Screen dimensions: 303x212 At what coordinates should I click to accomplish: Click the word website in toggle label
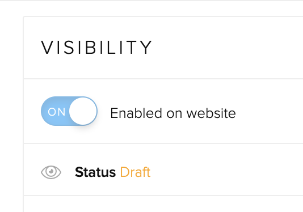point(211,113)
